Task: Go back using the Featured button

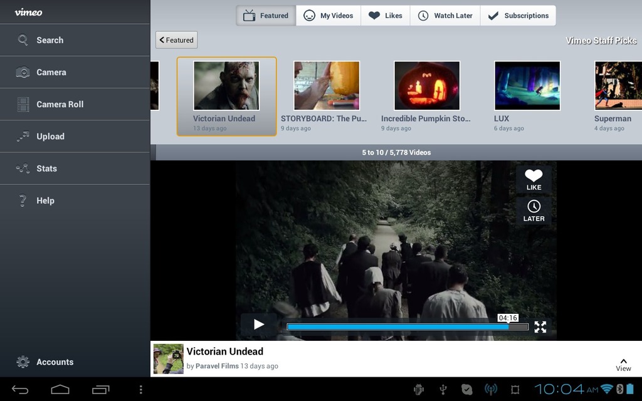Action: pos(176,40)
